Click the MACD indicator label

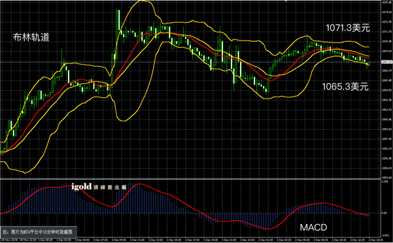pyautogui.click(x=313, y=227)
